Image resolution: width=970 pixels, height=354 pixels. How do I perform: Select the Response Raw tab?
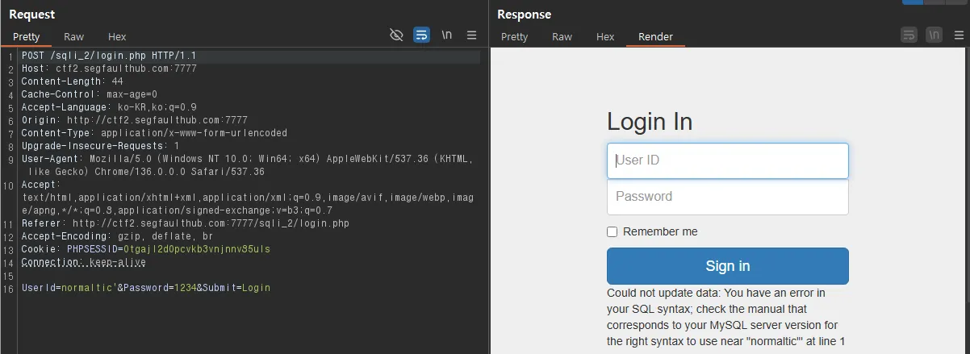[562, 36]
